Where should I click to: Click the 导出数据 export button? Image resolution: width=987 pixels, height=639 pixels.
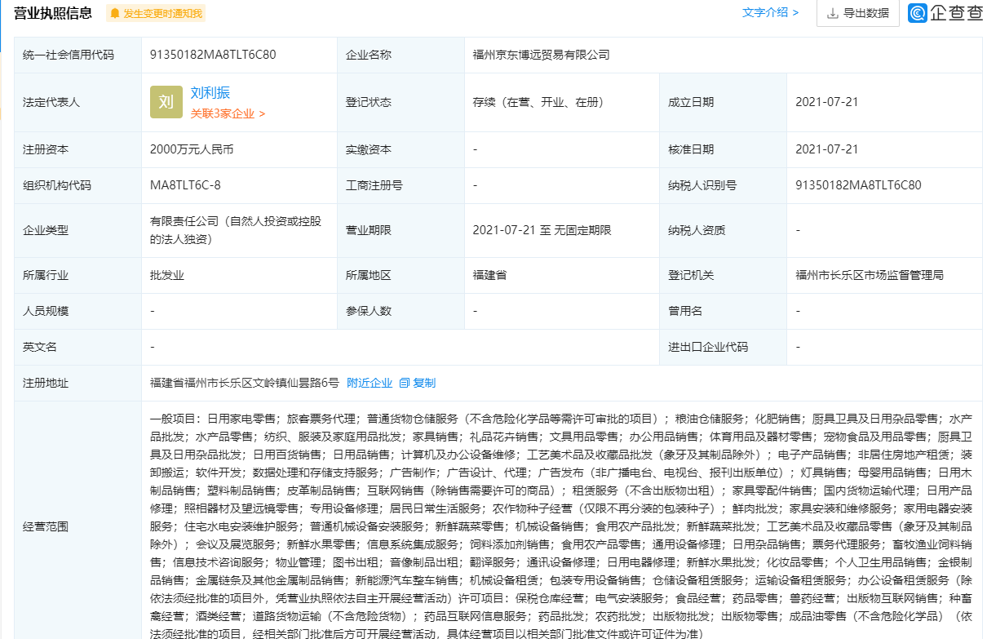pos(857,13)
